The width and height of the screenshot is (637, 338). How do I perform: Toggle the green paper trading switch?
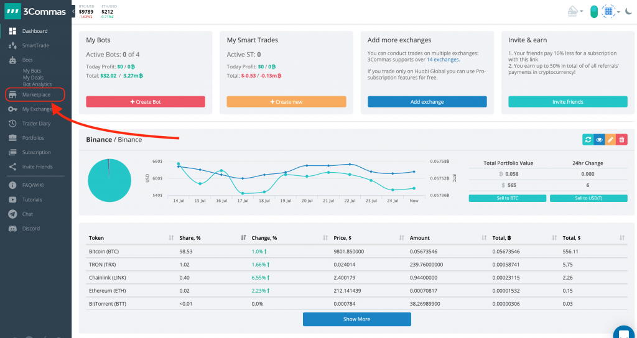[x=593, y=11]
